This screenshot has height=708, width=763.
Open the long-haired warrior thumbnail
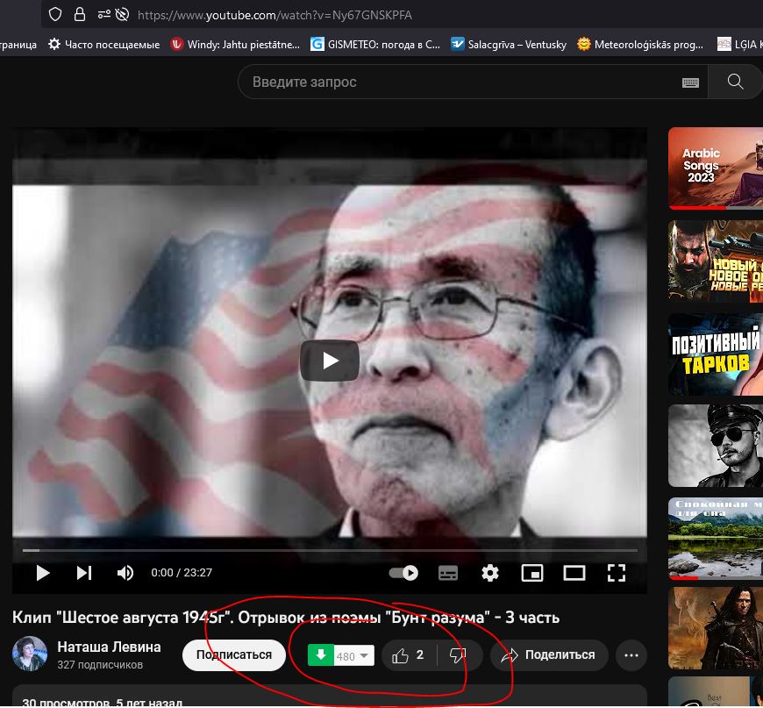716,628
